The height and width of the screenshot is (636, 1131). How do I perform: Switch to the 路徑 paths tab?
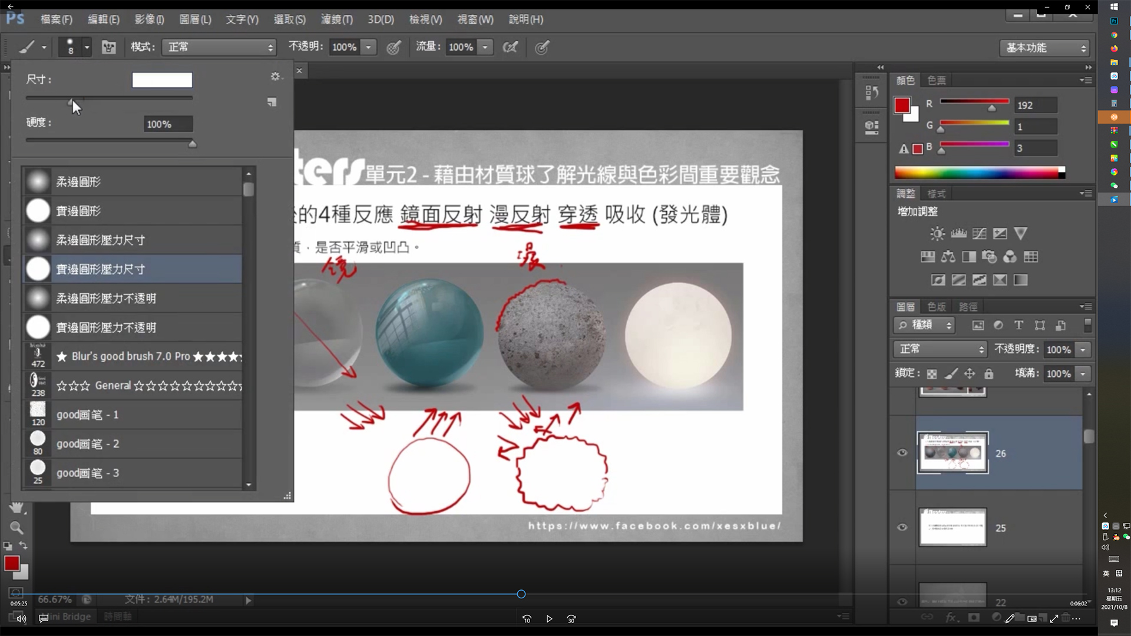click(x=968, y=307)
